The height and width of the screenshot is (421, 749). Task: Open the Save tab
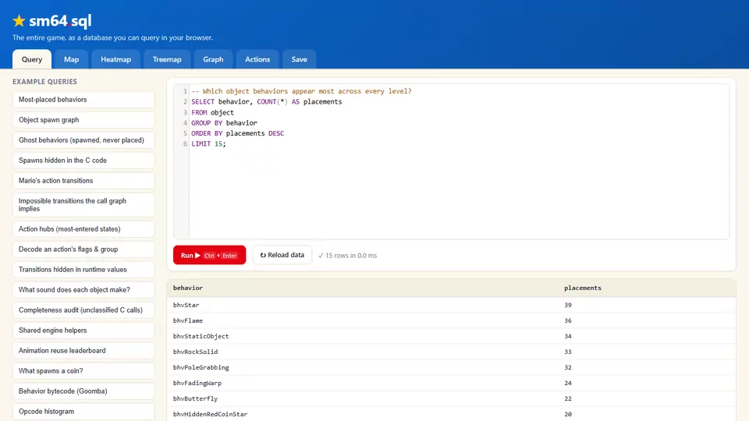(x=299, y=59)
